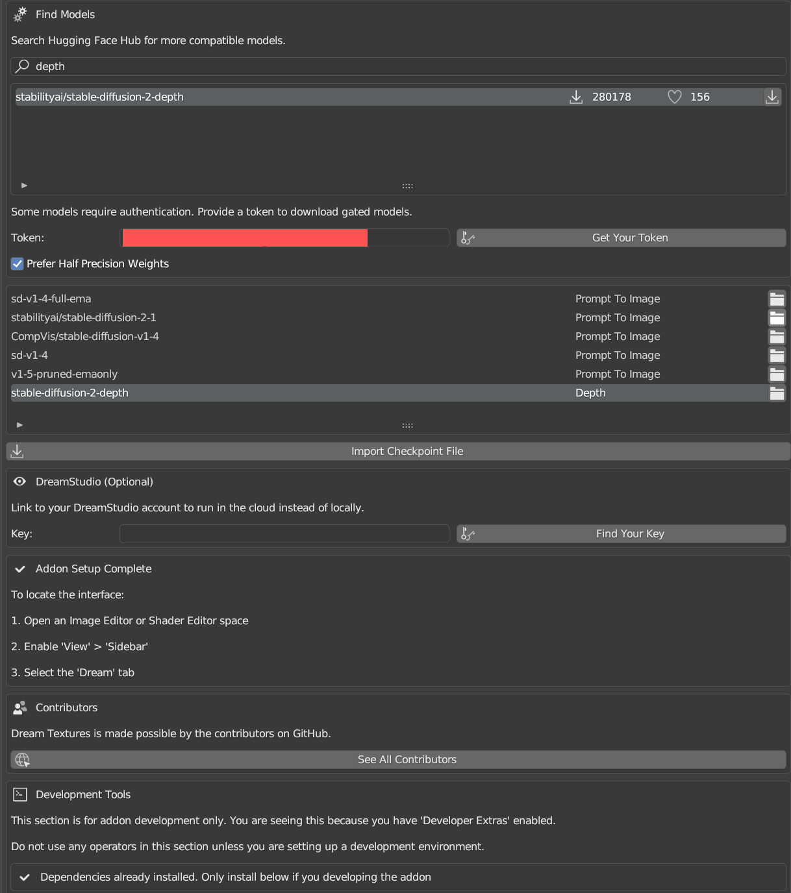Collapse the Development Tools section header
Viewport: 791px width, 893px height.
pos(82,794)
